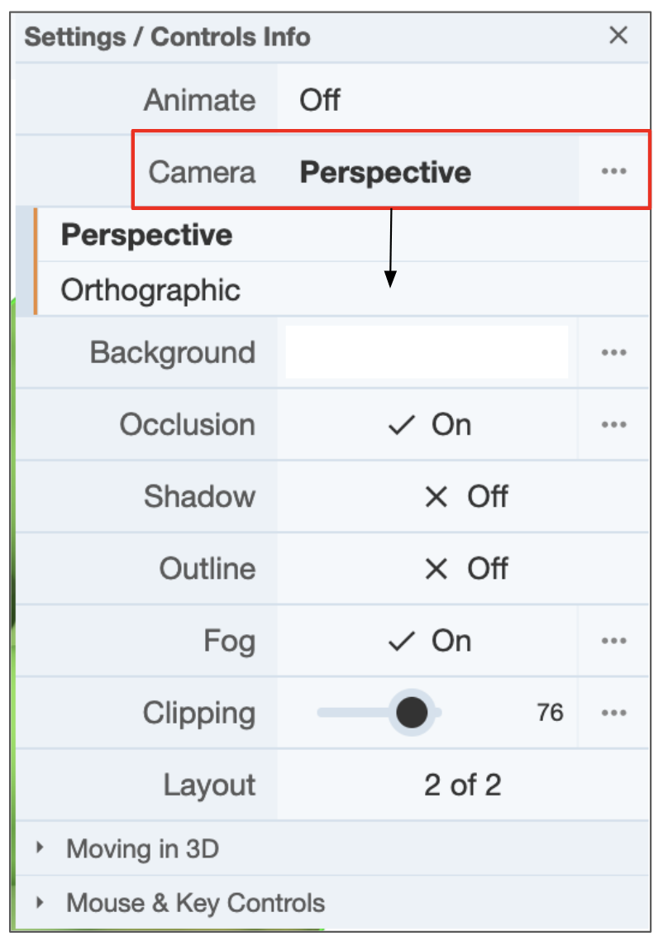
Task: Open Background more options ellipsis
Action: (x=613, y=352)
